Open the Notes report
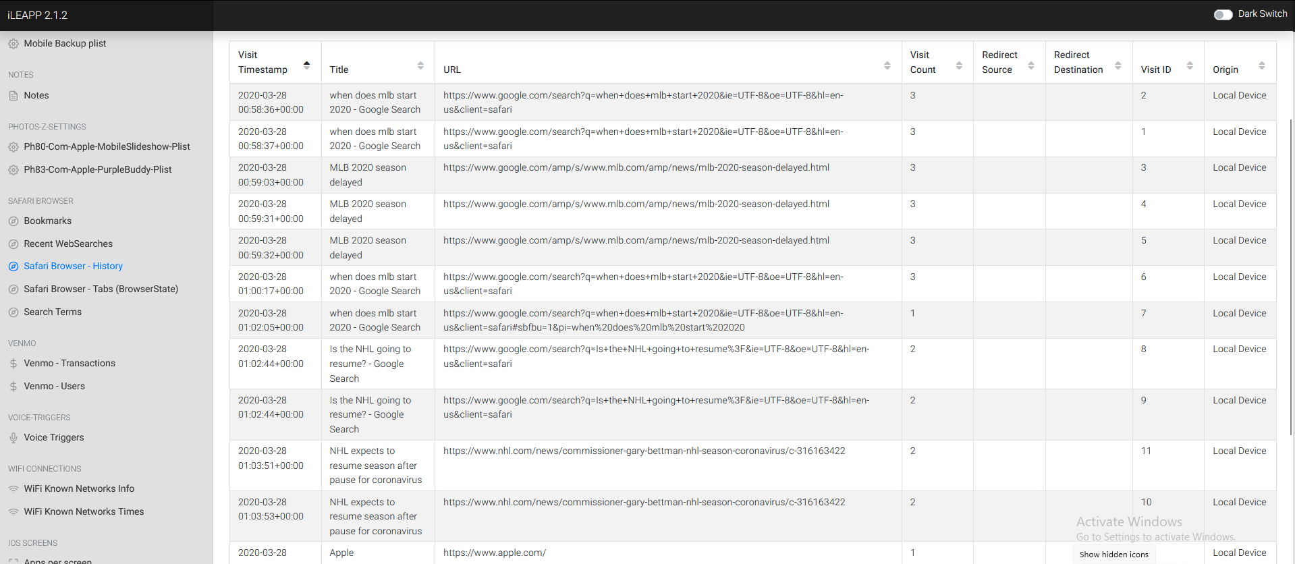The height and width of the screenshot is (564, 1295). (x=36, y=95)
